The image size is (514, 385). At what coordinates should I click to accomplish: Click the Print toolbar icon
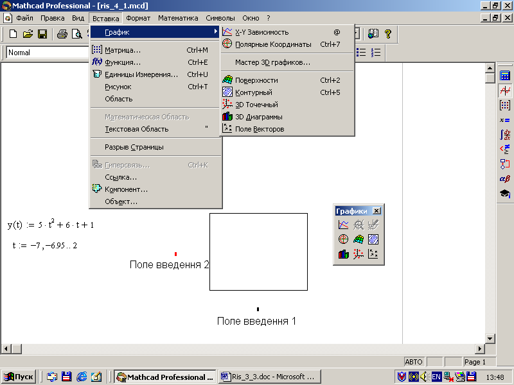(x=62, y=34)
